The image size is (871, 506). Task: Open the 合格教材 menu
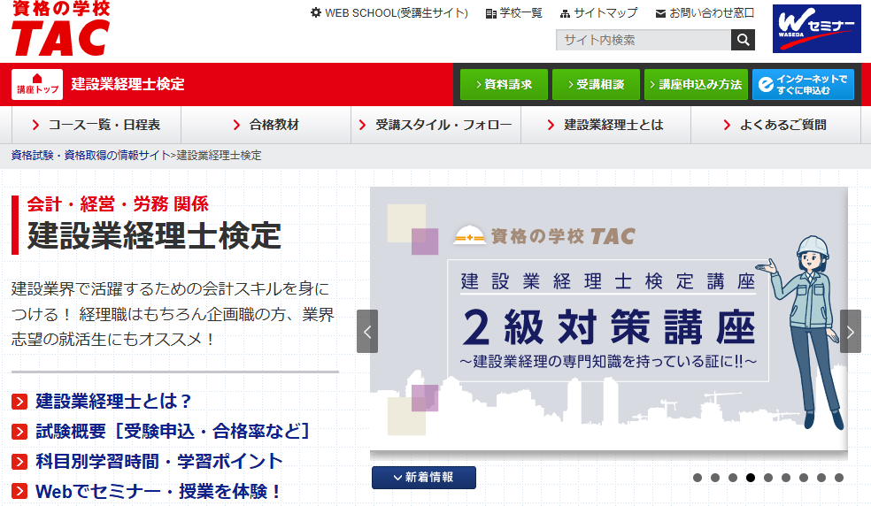(x=266, y=125)
